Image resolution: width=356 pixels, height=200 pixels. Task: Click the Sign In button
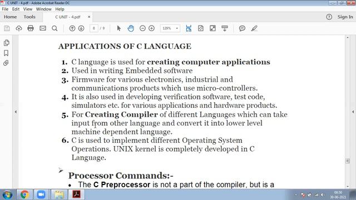click(345, 17)
